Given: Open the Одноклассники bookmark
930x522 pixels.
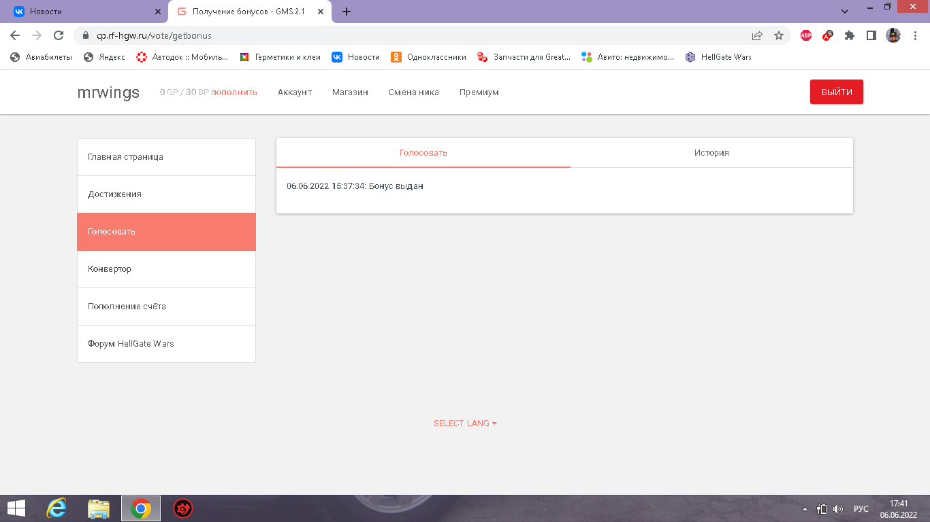Looking at the screenshot, I should [x=428, y=57].
